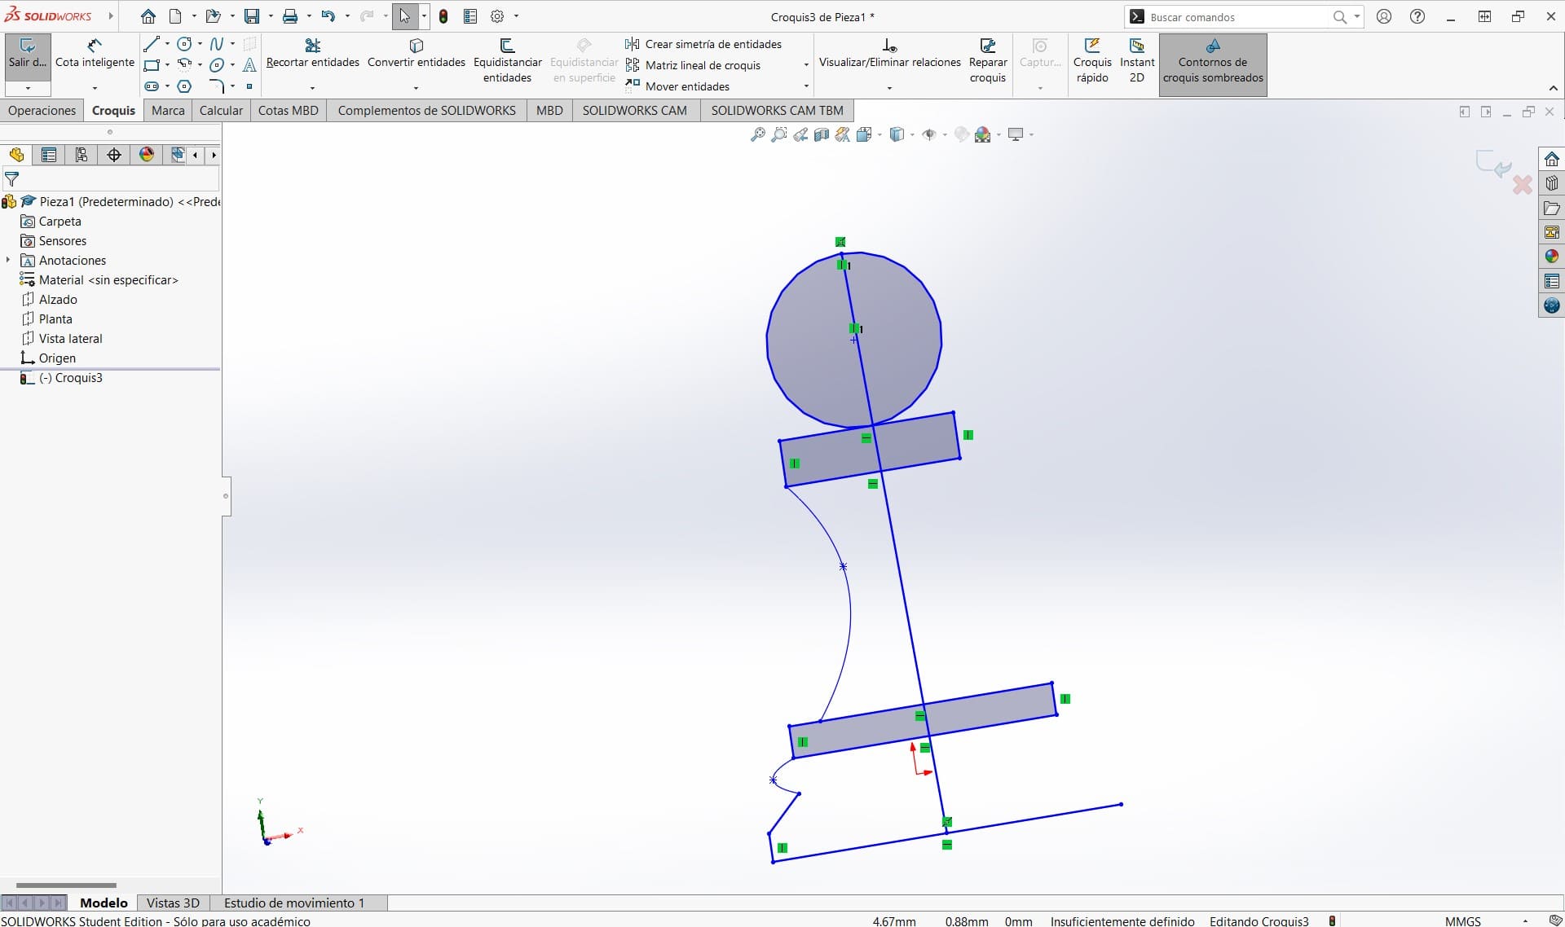The width and height of the screenshot is (1565, 927).
Task: Expand the SOLIDWORKS main menu arrow
Action: click(112, 16)
